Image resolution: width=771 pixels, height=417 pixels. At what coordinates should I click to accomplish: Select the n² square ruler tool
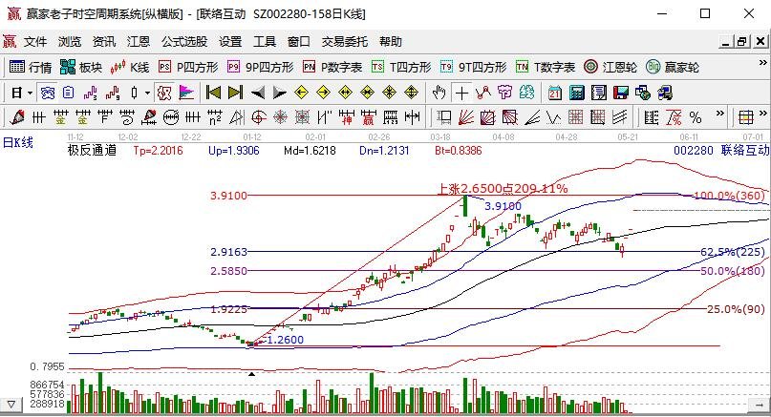(214, 117)
